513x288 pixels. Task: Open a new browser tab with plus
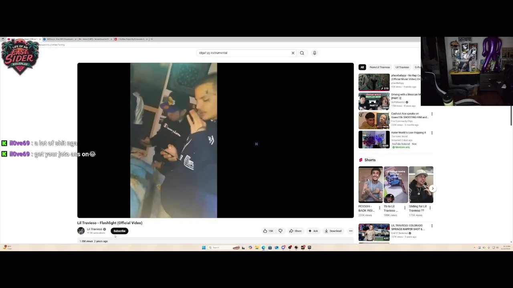[x=151, y=39]
